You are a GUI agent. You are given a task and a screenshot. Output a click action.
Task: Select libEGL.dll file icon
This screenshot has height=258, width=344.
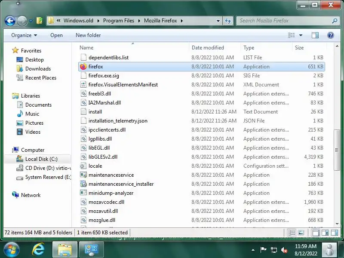click(x=83, y=148)
